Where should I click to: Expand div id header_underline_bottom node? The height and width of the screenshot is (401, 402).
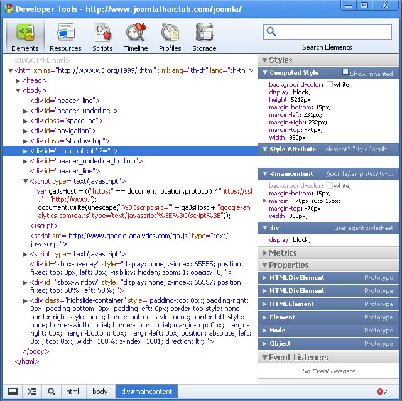pyautogui.click(x=25, y=162)
